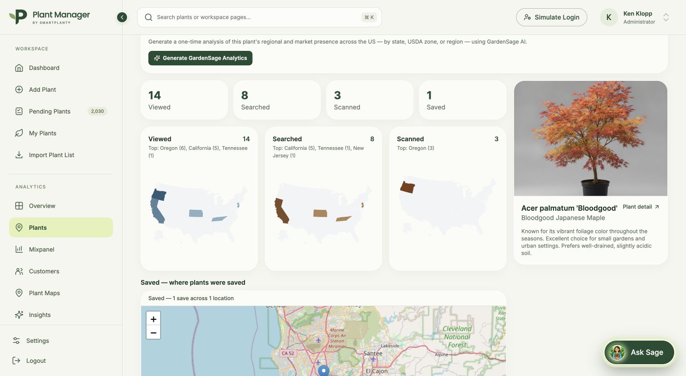Click the Logout arrow icon
The height and width of the screenshot is (376, 686).
coord(16,361)
